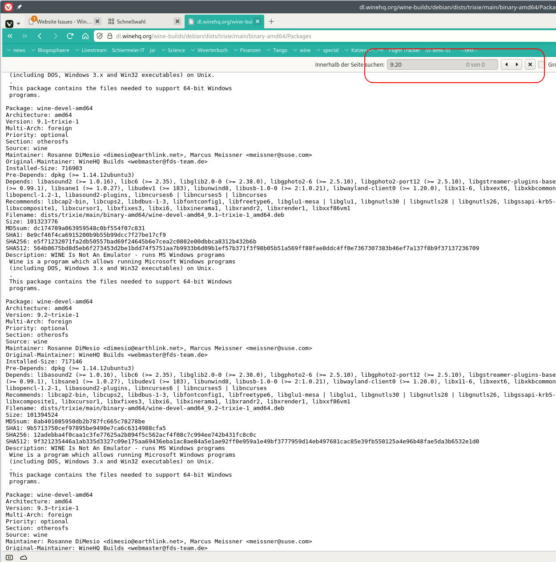Click the SHA1 line starting 8e9cf46f
The height and width of the screenshot is (562, 556).
(86, 235)
